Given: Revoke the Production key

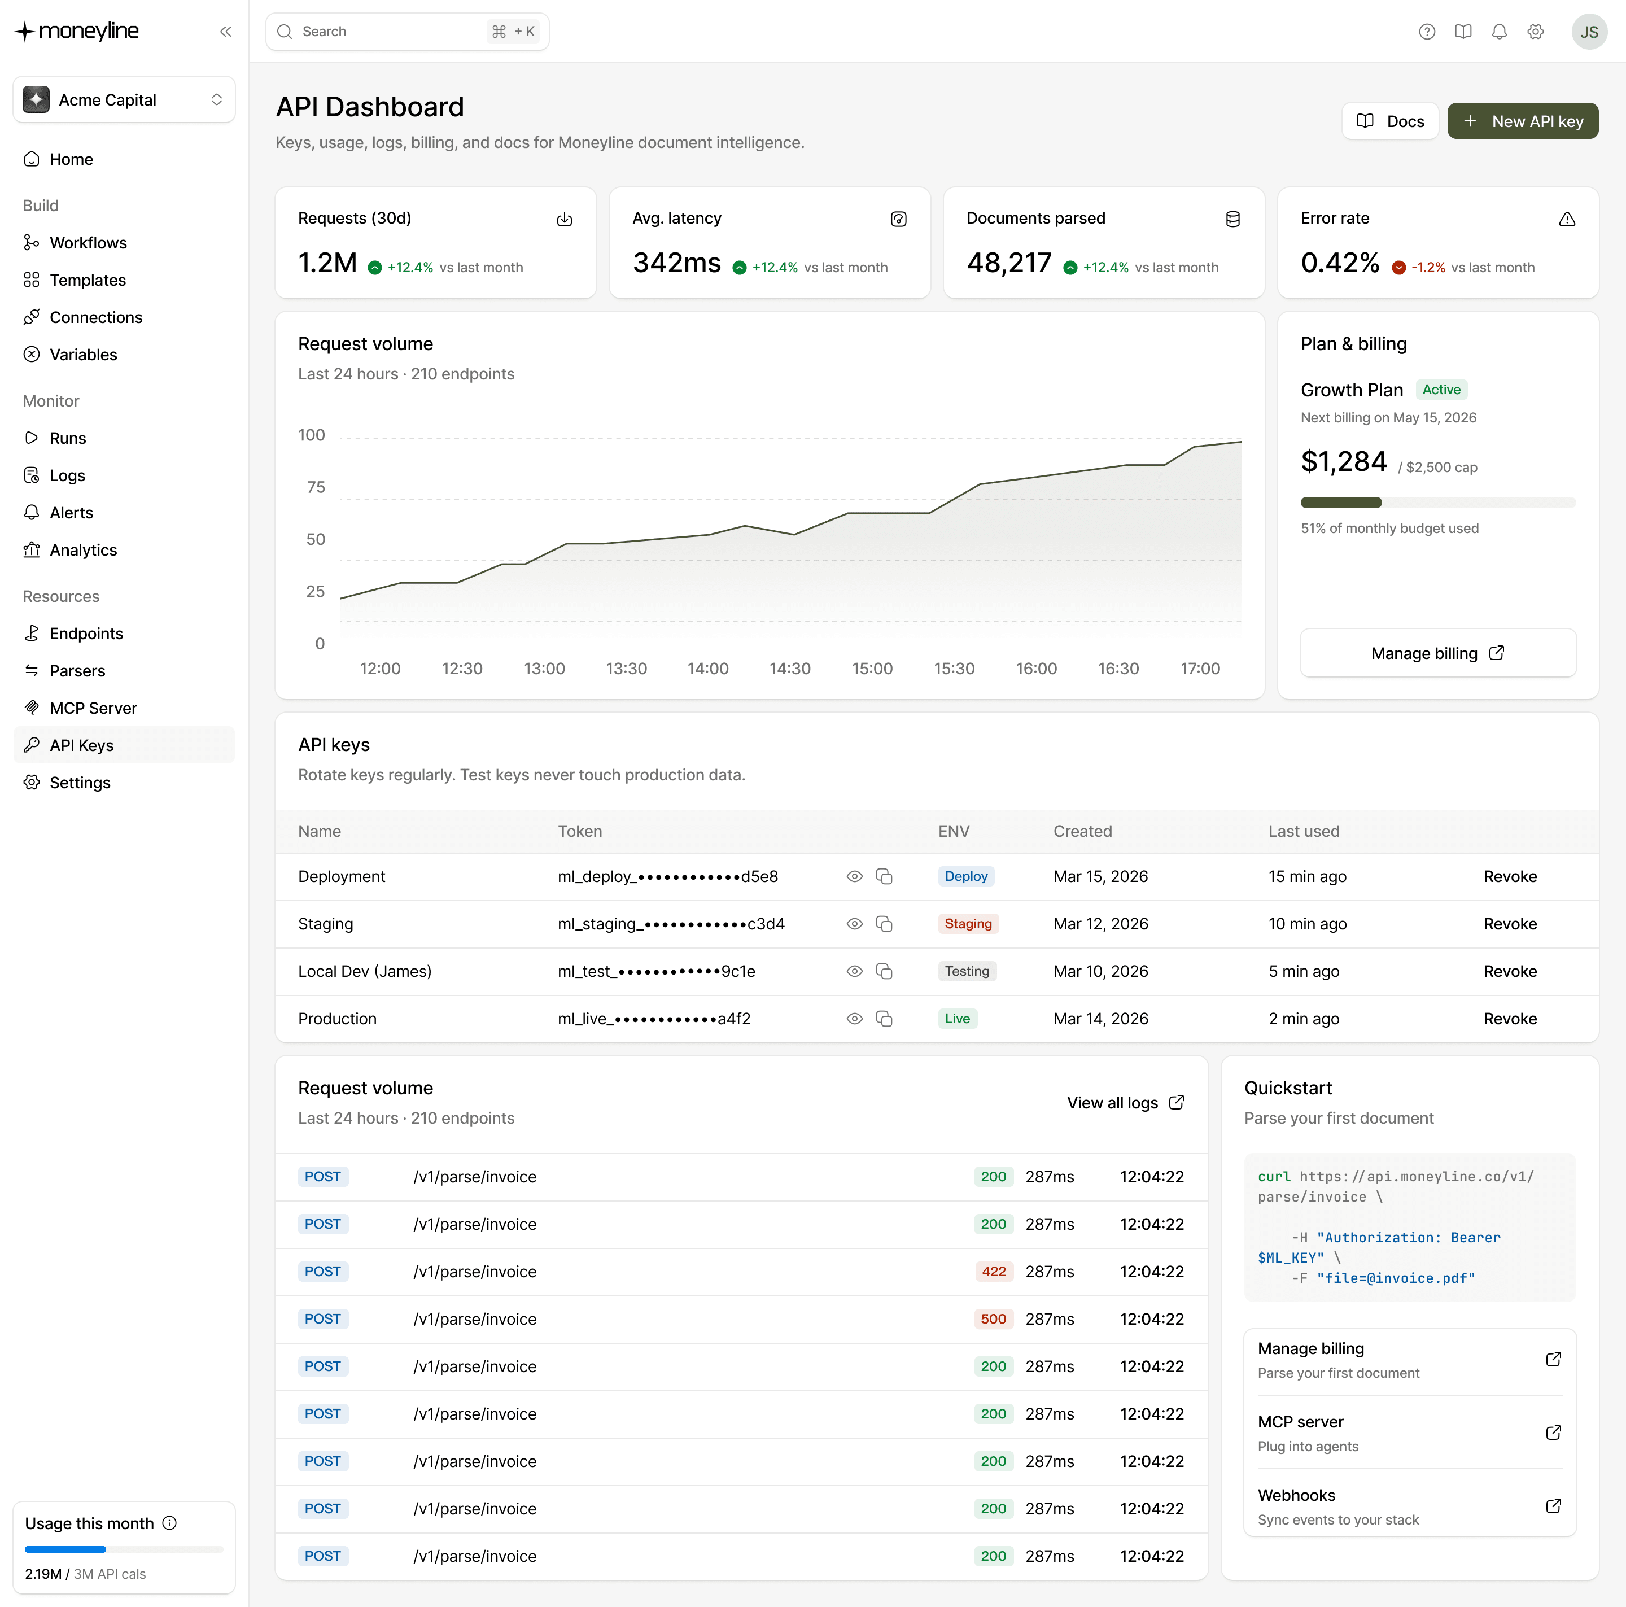Looking at the screenshot, I should 1510,1019.
